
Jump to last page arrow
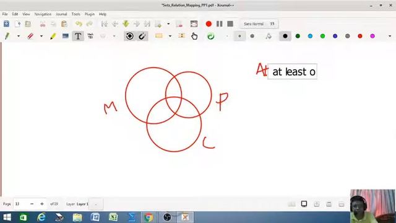pos(147,24)
